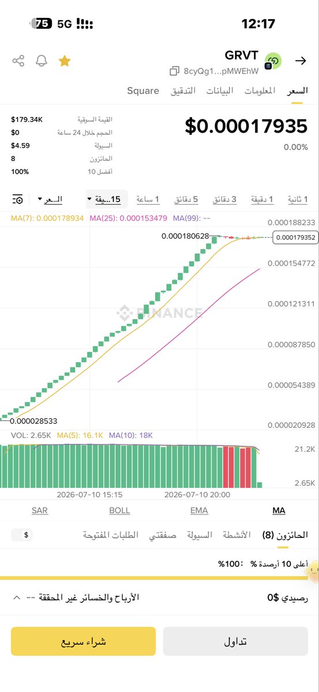Select the 1 ثانية interval
This screenshot has width=319, height=692.
(x=297, y=199)
